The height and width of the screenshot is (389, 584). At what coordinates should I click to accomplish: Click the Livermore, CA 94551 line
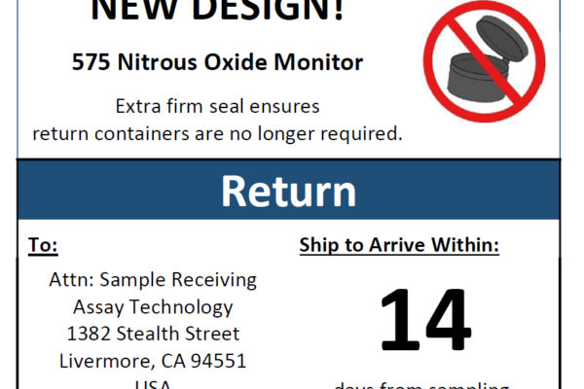point(153,361)
